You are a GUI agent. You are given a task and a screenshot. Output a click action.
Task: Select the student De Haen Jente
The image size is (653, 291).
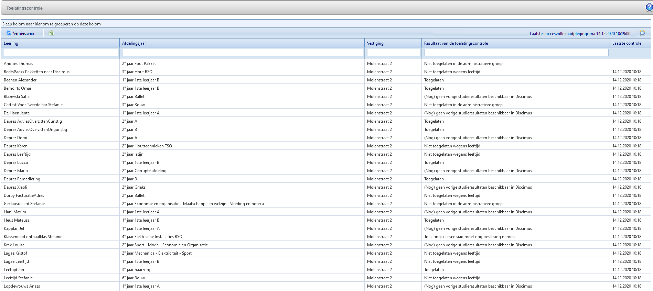17,113
